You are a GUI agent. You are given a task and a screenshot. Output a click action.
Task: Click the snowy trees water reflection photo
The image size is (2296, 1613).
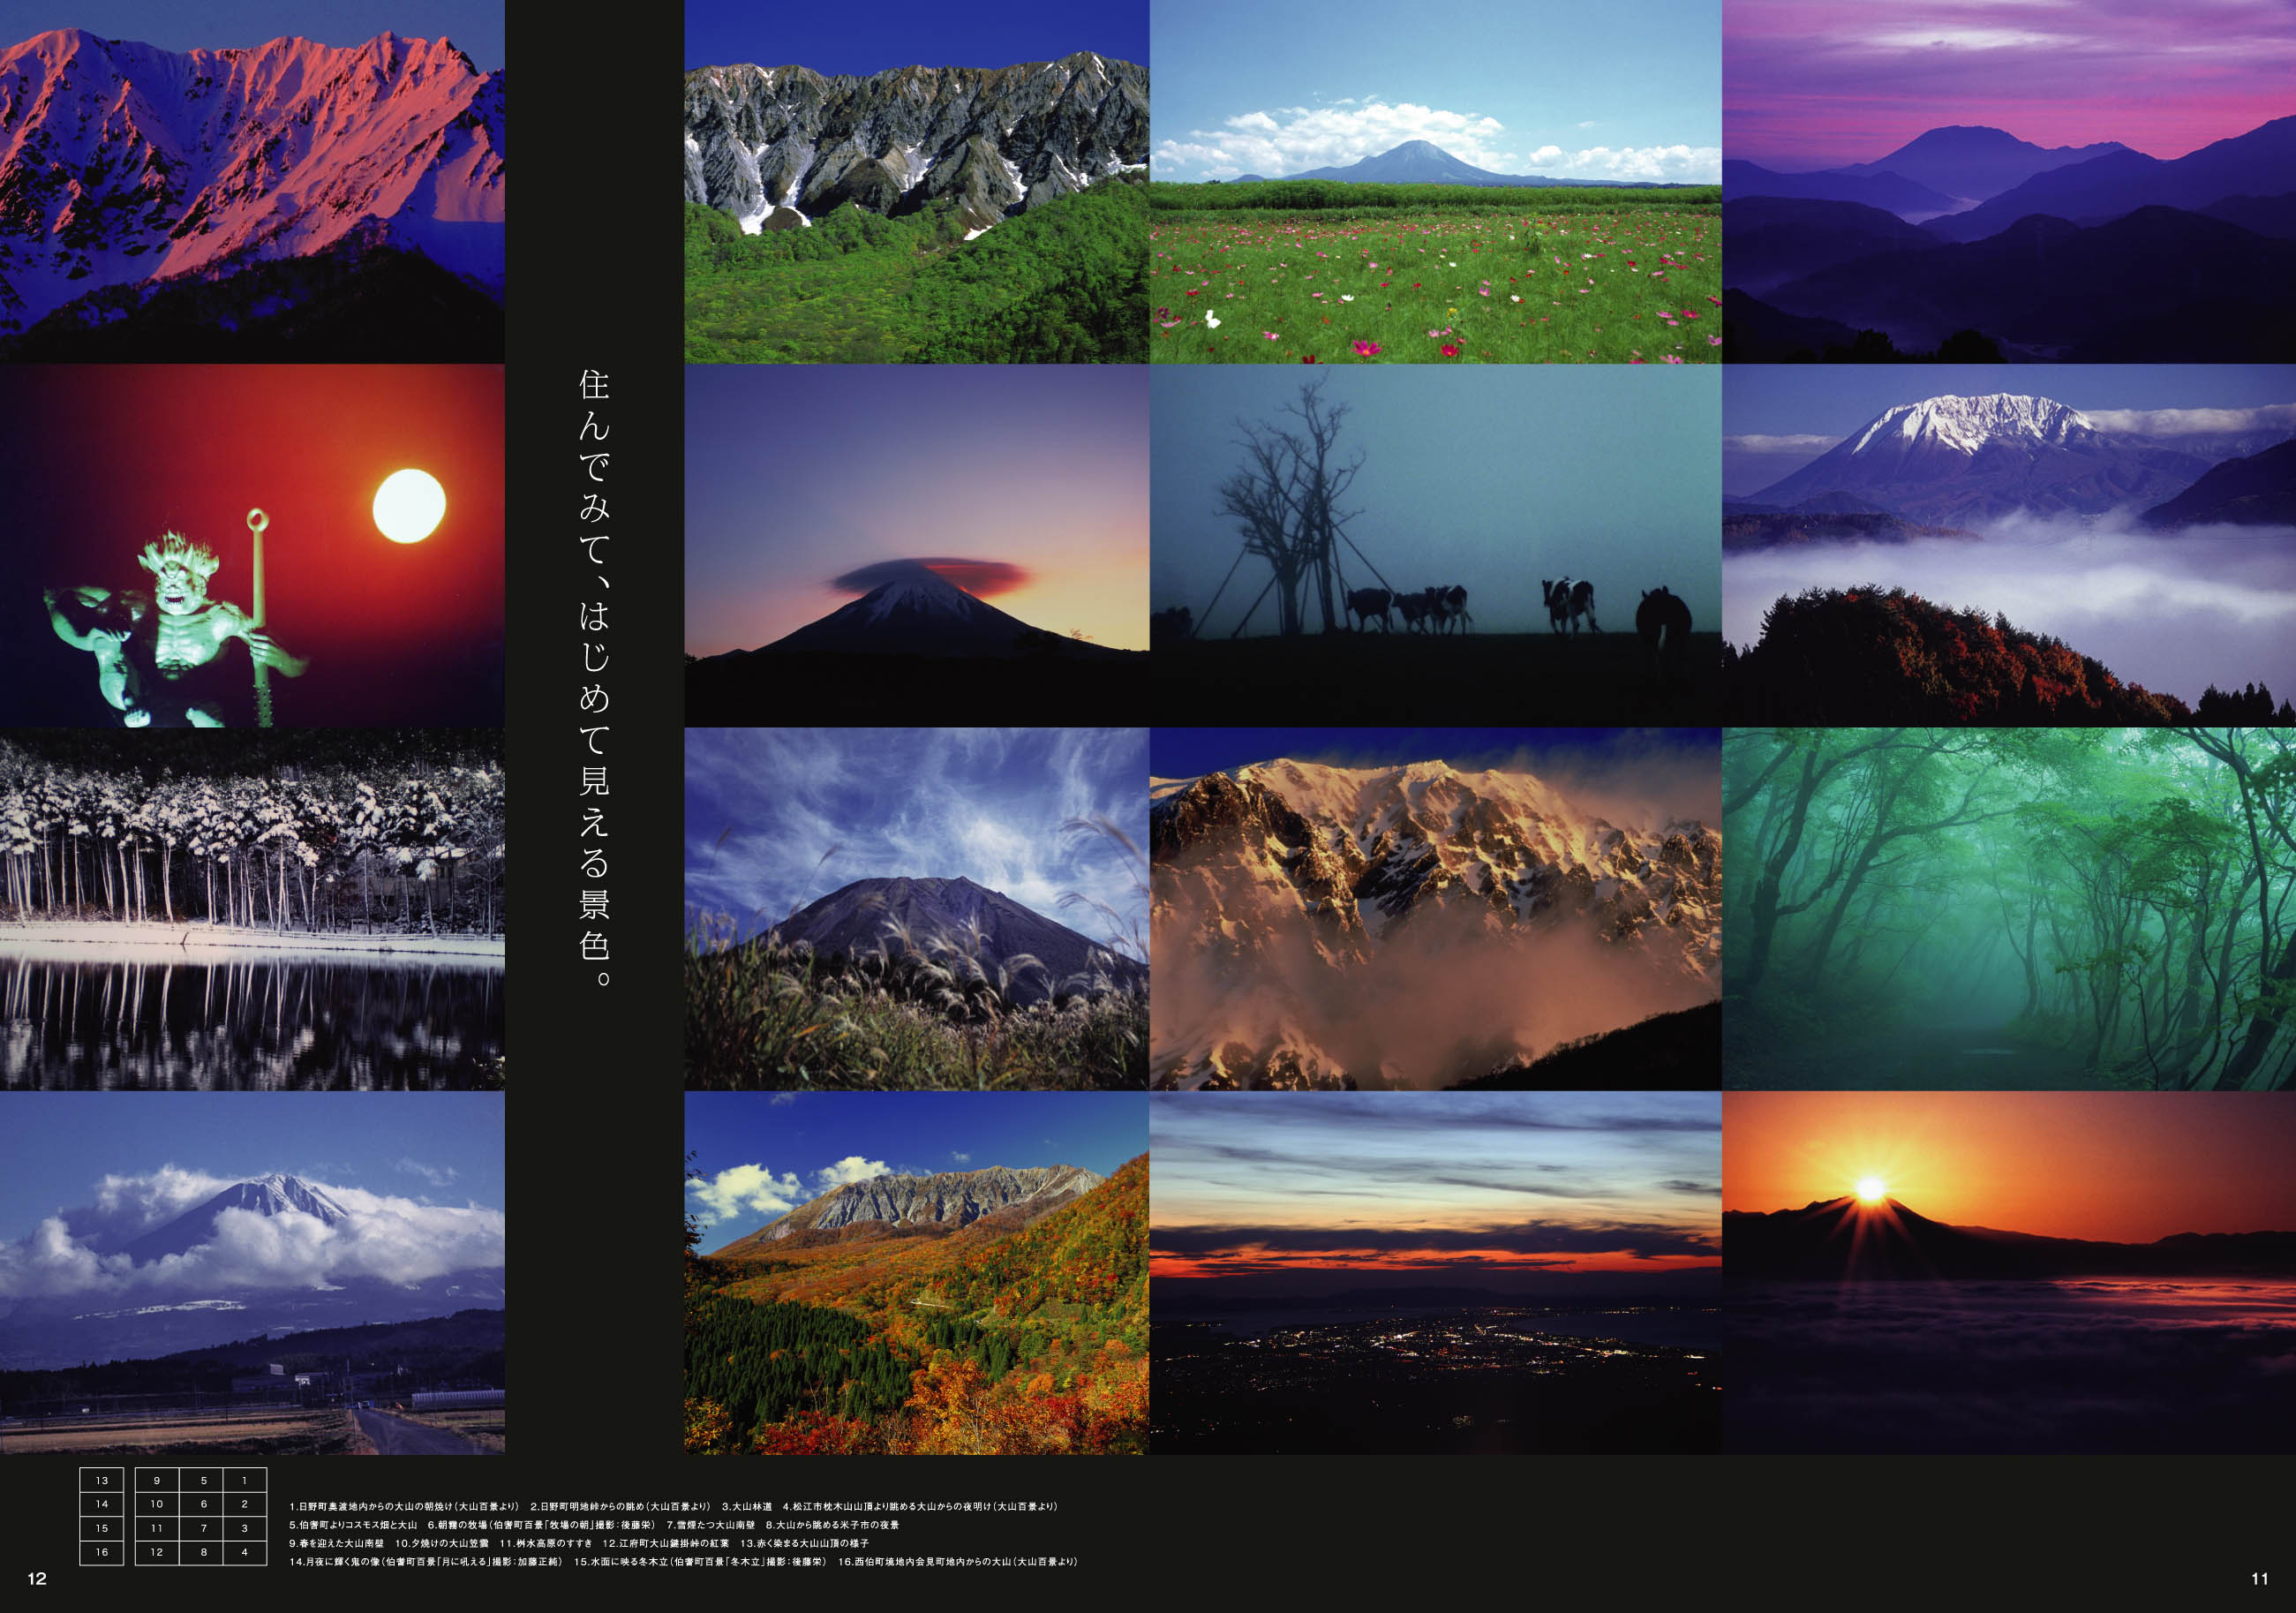tap(252, 909)
